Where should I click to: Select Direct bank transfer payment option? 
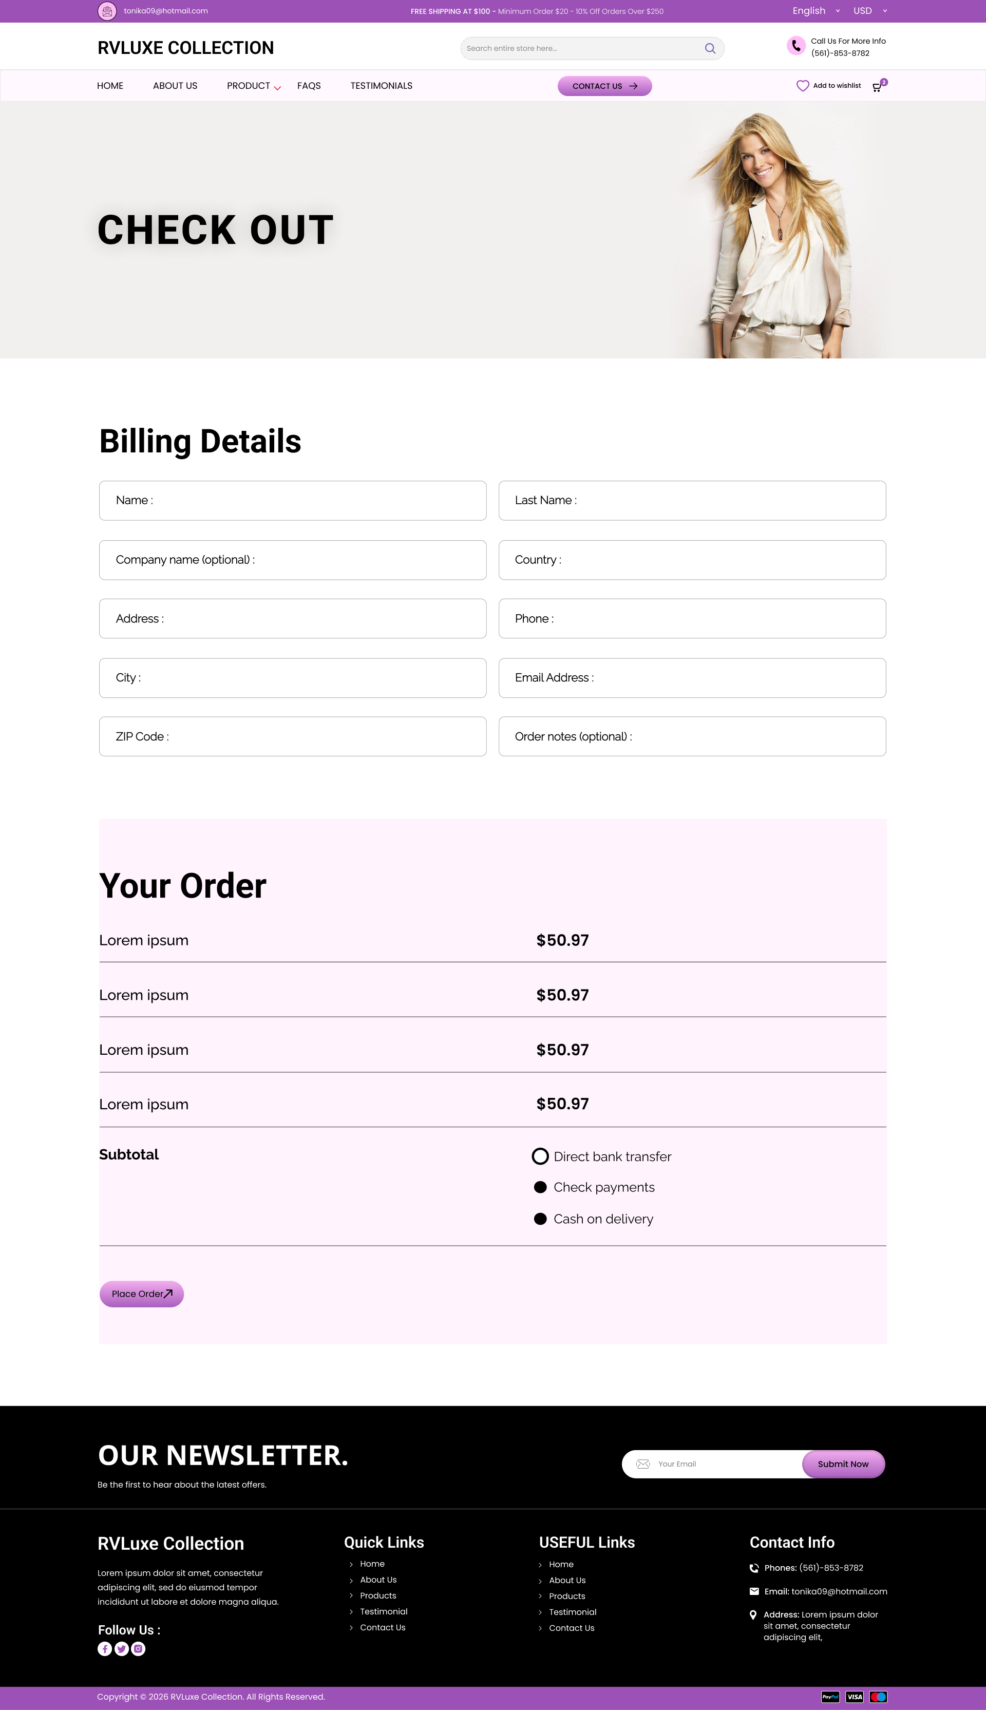[x=540, y=1156]
